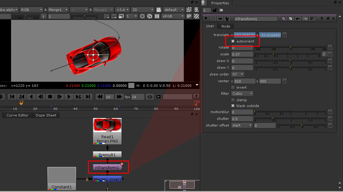Open the sRGB viewer colorspace dropdown
The image size is (343, 192).
point(173,16)
